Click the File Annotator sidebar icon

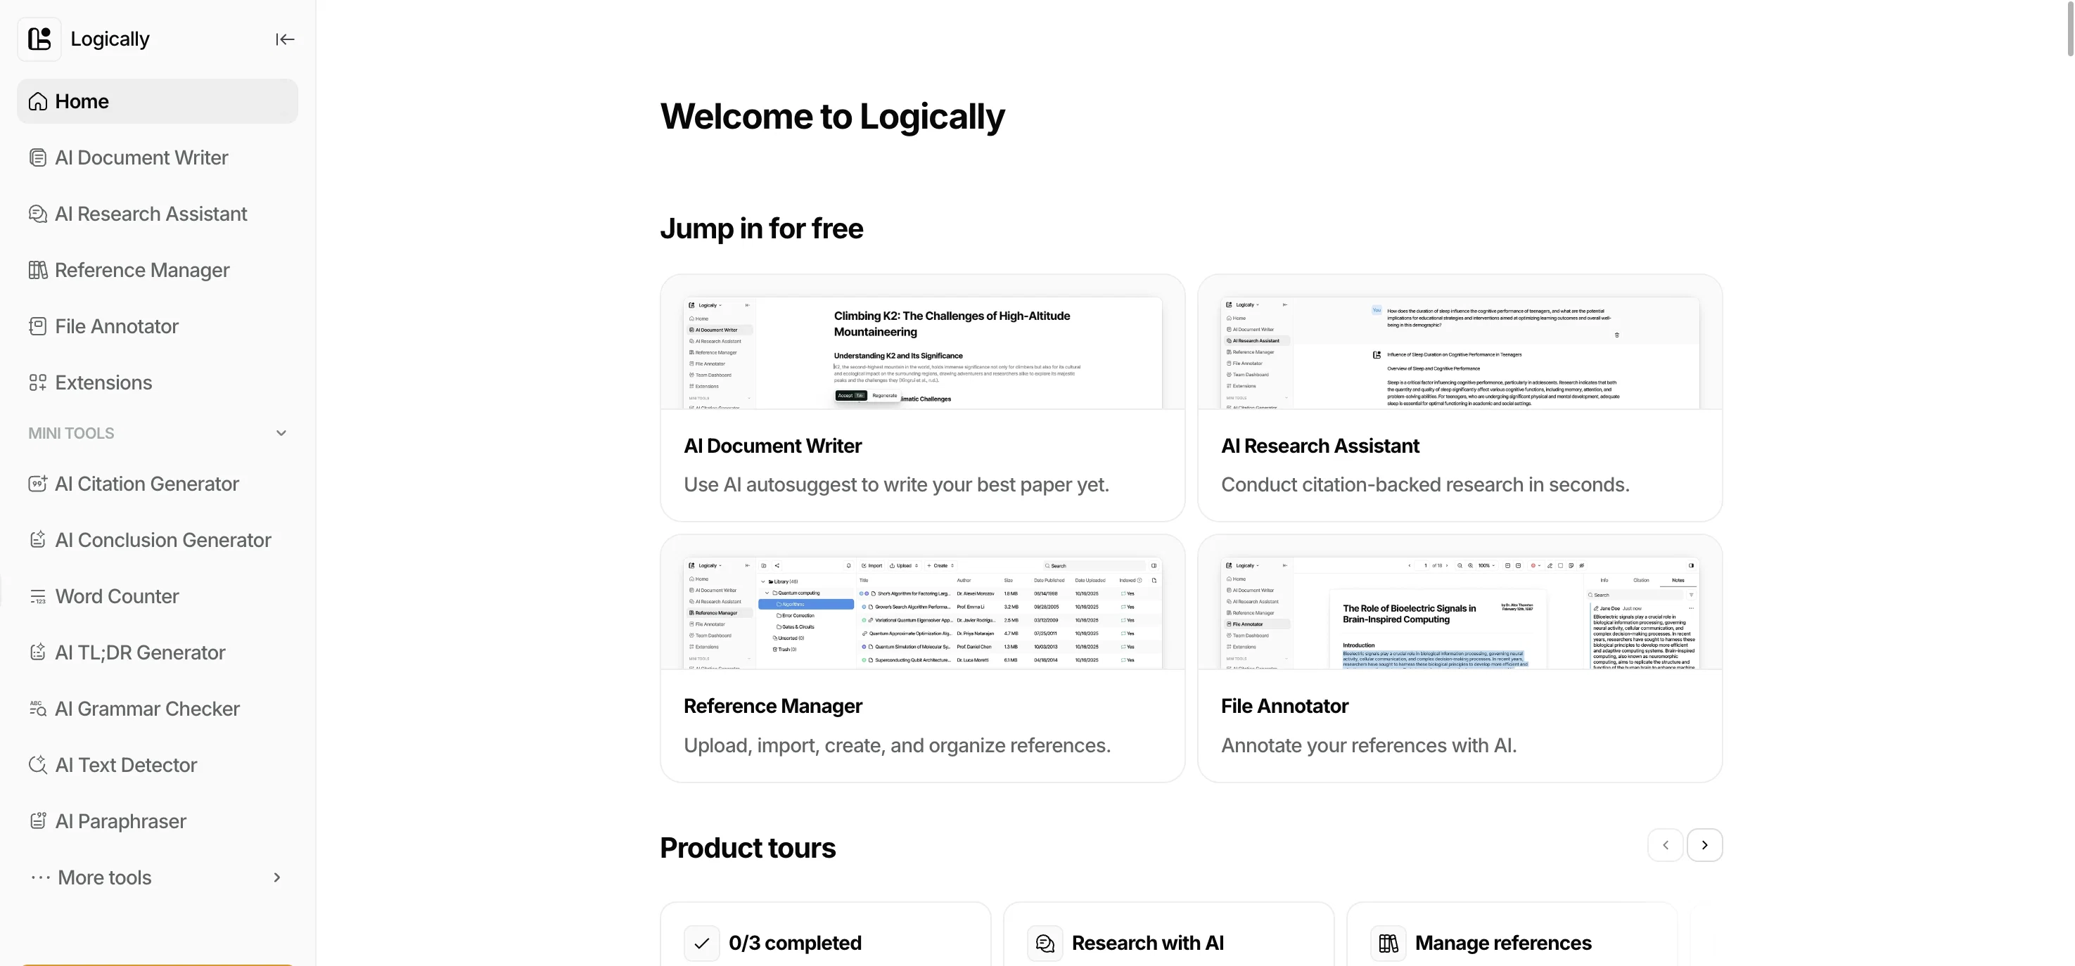[x=38, y=327]
